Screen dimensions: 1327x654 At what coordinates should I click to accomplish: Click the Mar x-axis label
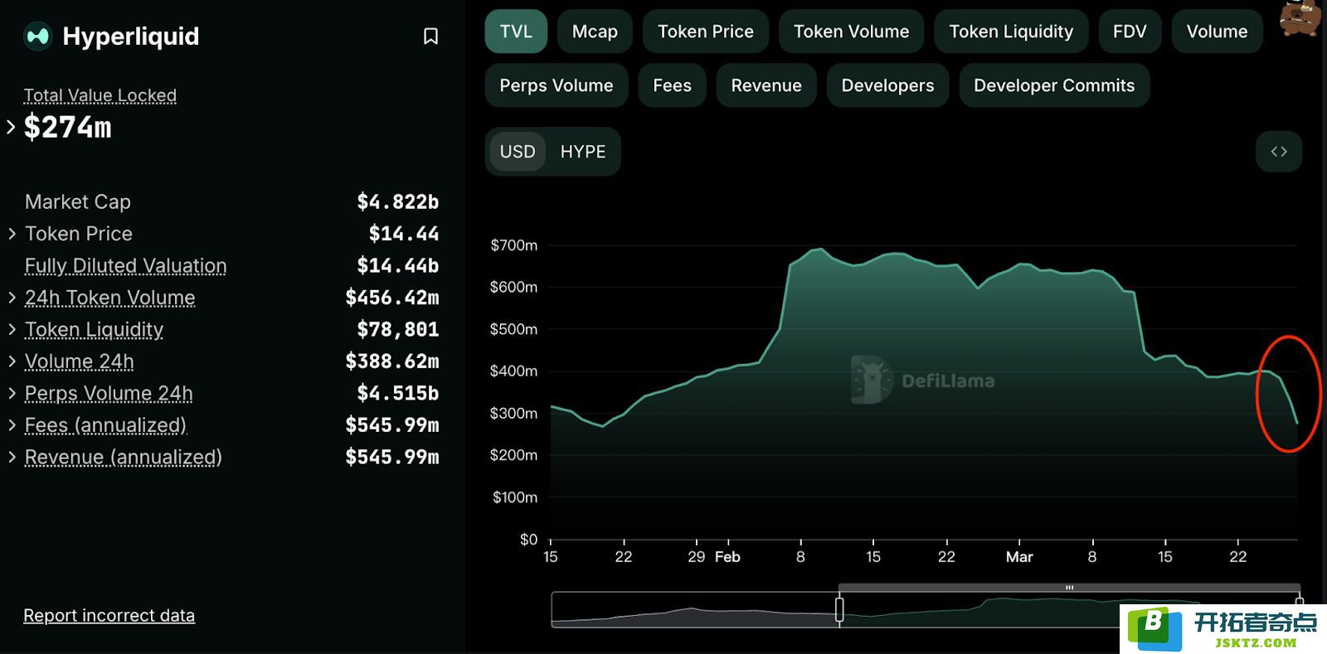1019,557
